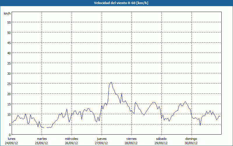Click the 'sábado' day label
Screen dimensions: 233x146
[x=161, y=139]
